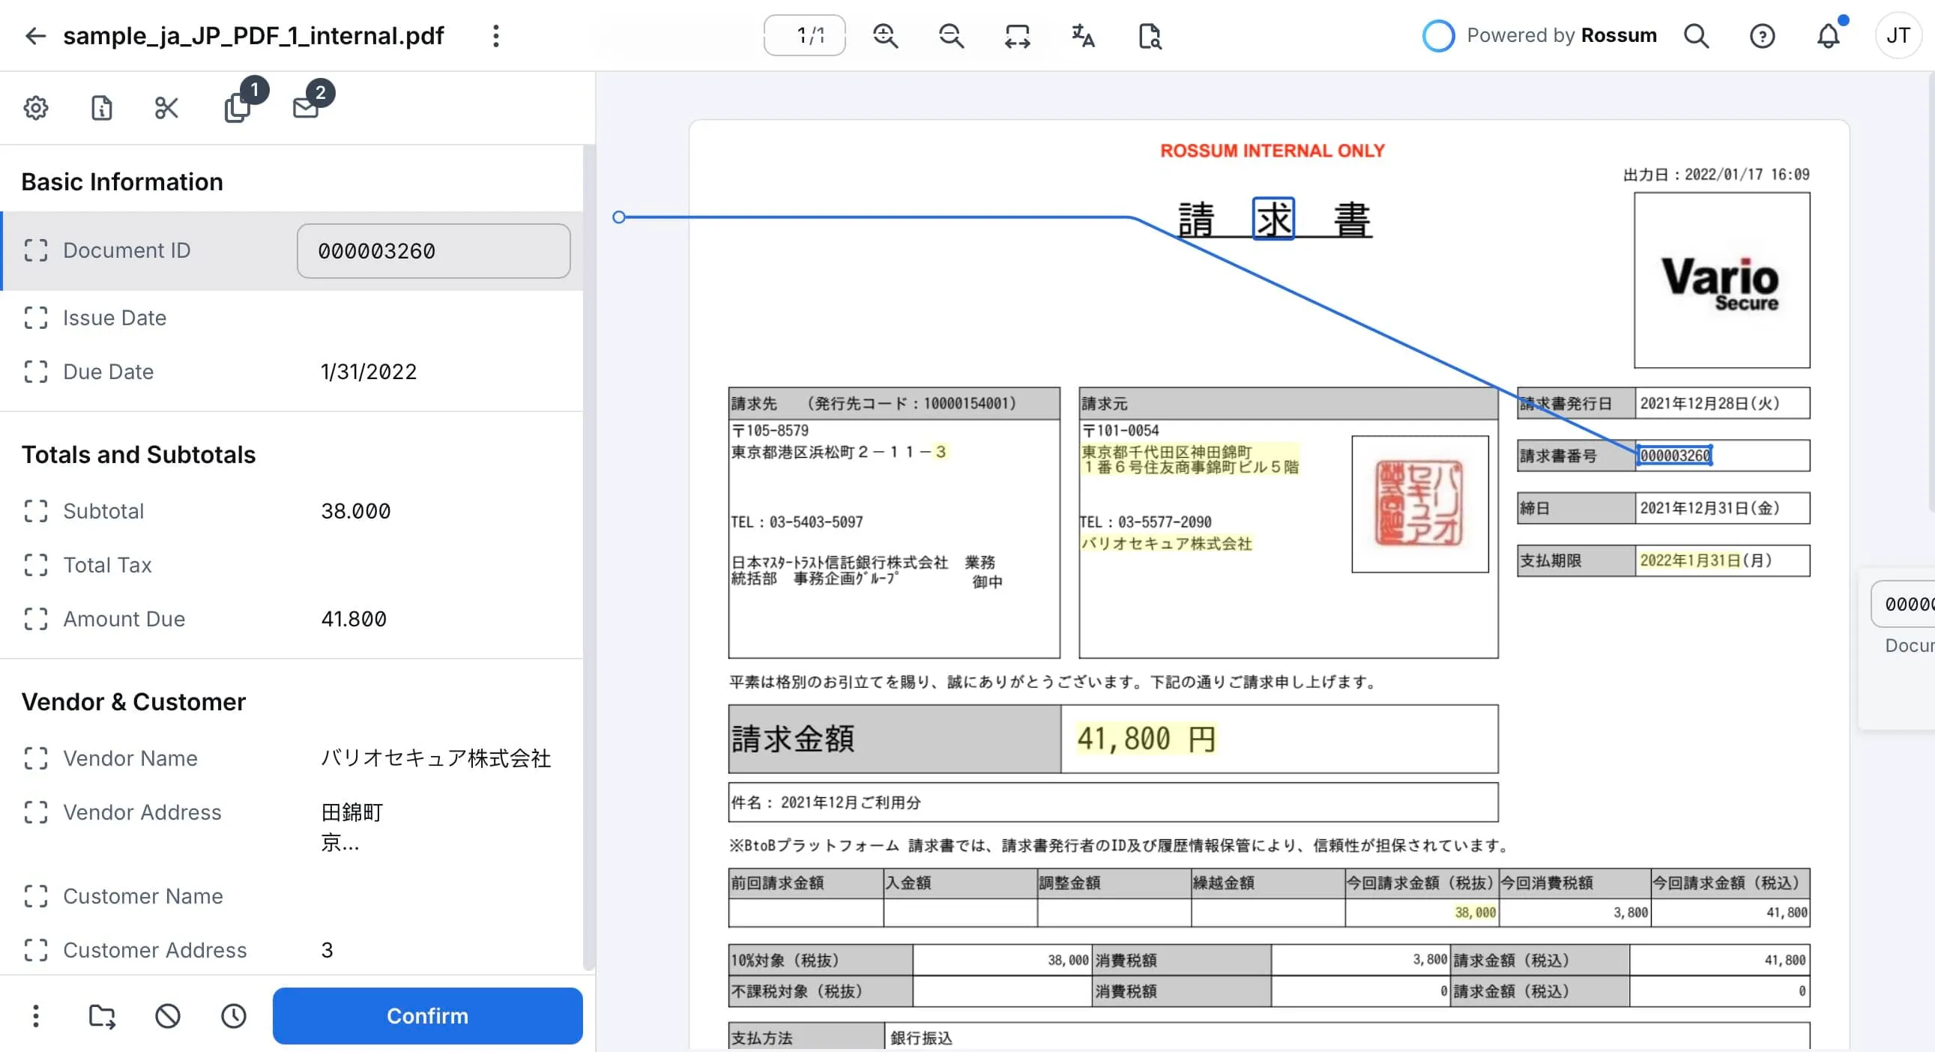Zoom out of the invoice preview
The width and height of the screenshot is (1935, 1052).
pos(951,35)
